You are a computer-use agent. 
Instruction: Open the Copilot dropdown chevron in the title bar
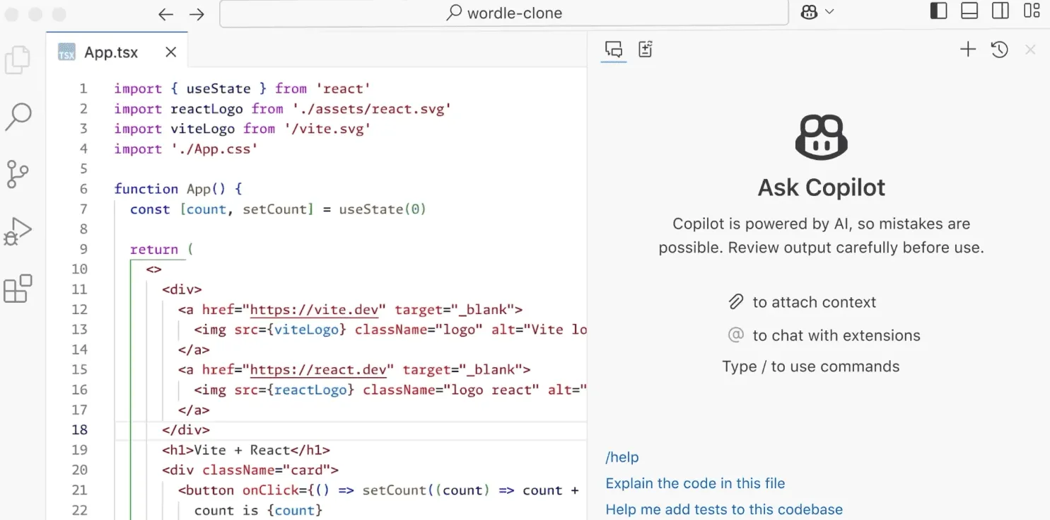coord(829,12)
